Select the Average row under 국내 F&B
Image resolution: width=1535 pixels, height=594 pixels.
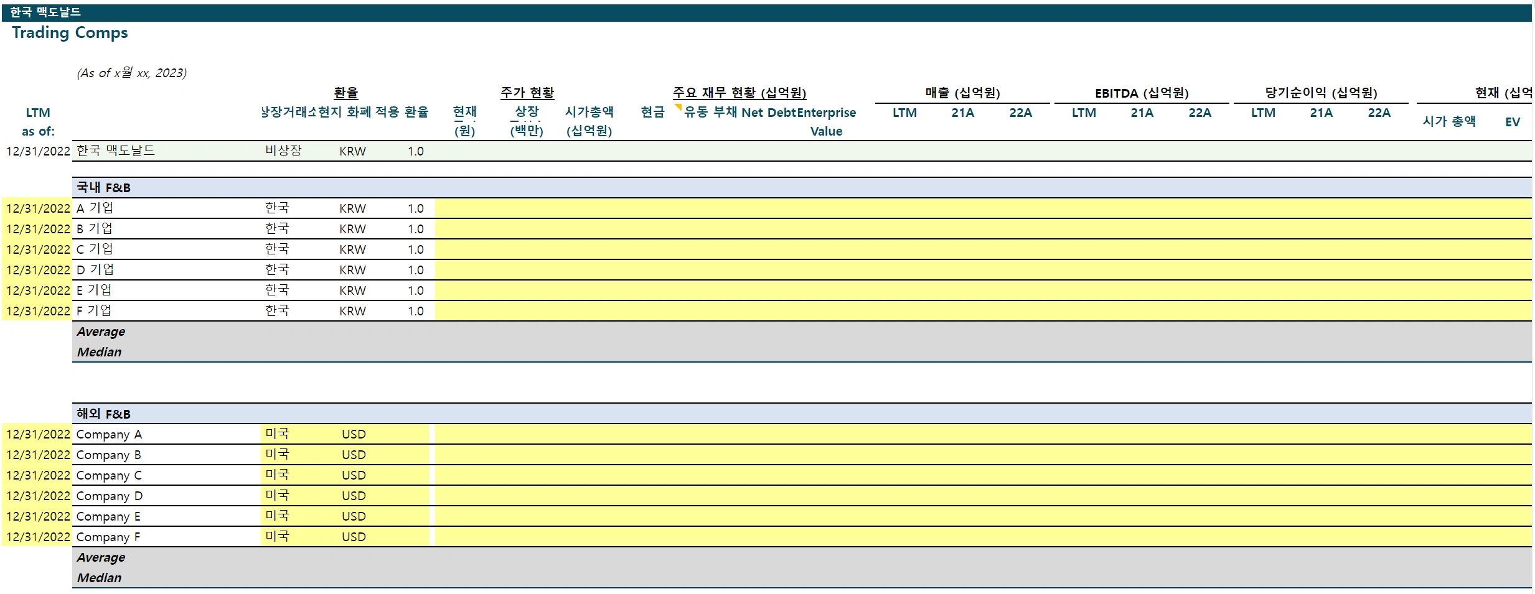(101, 332)
